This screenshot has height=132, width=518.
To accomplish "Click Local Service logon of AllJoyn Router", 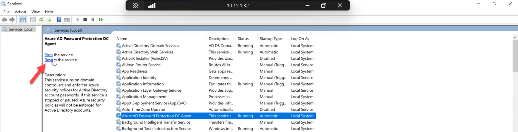I will click(x=302, y=65).
